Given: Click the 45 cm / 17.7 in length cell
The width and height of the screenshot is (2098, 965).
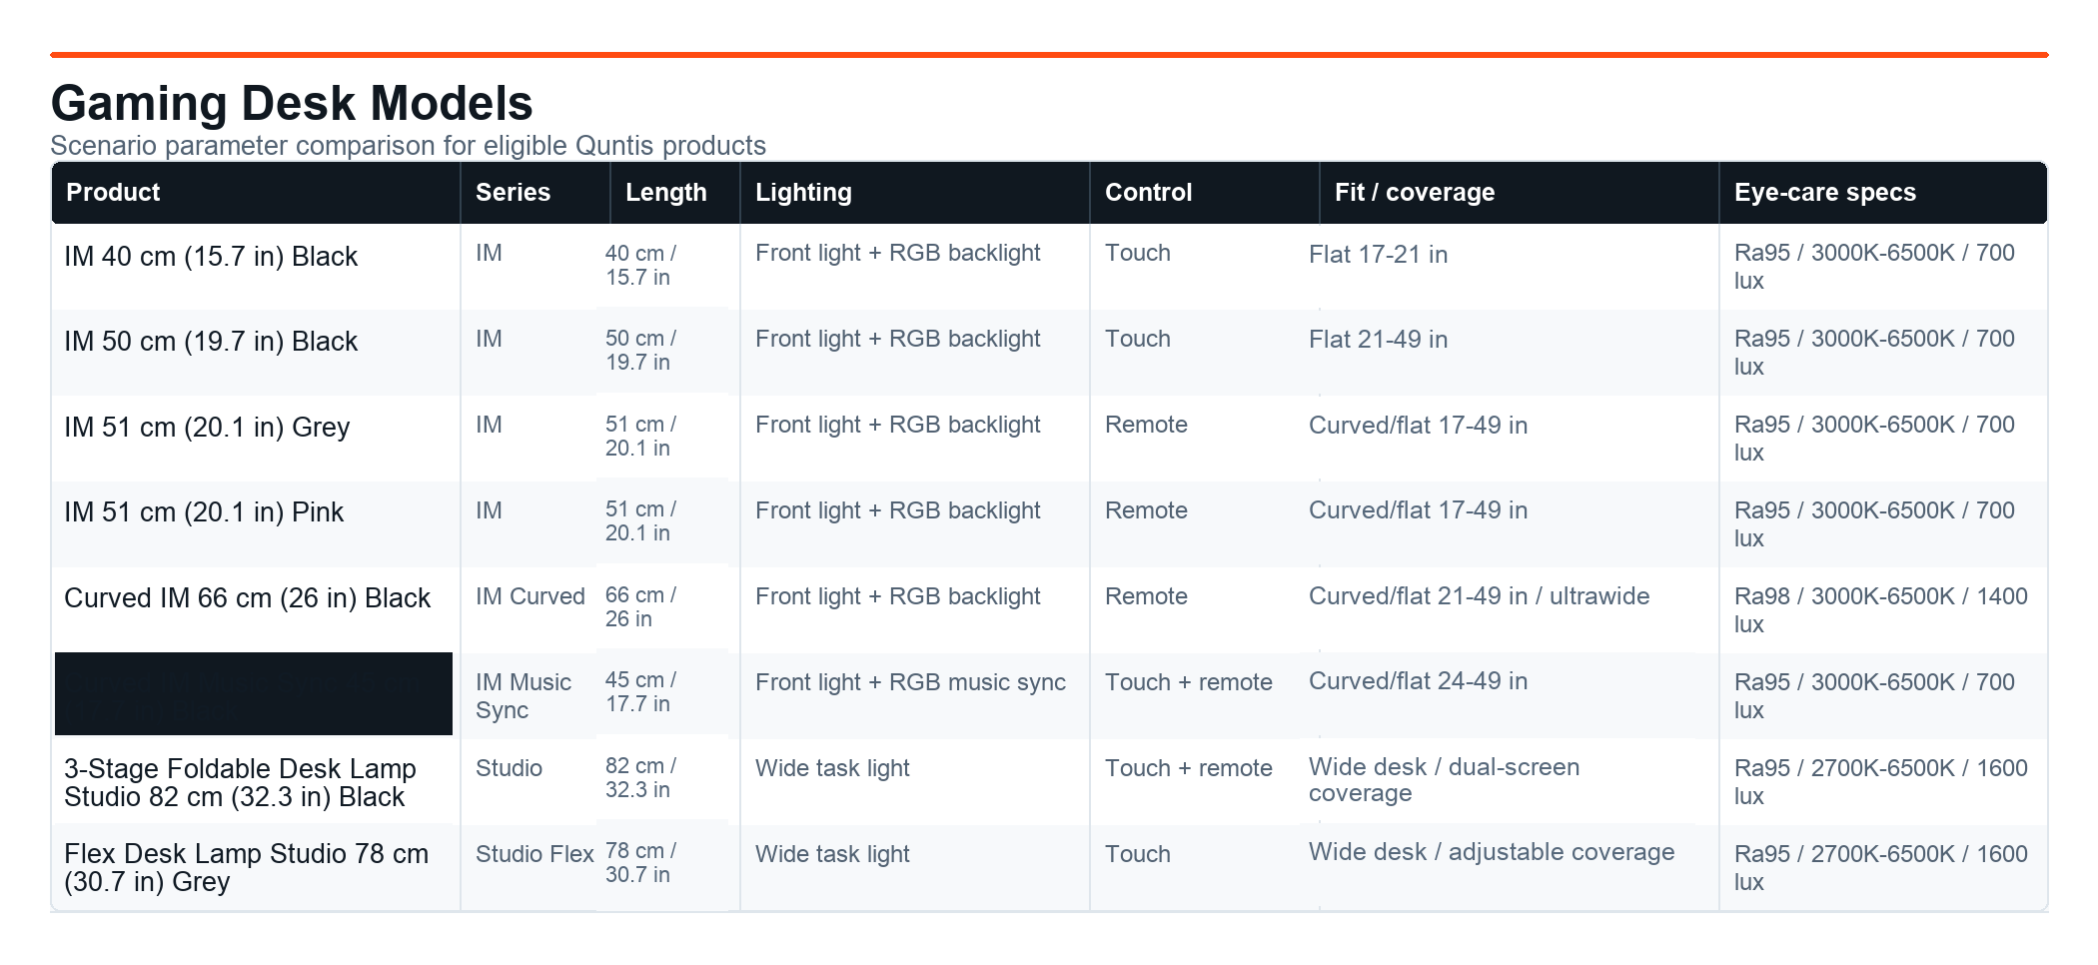Looking at the screenshot, I should click(x=640, y=692).
